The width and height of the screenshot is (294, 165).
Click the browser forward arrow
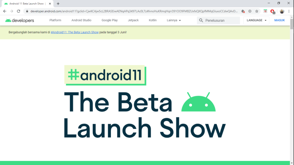12,11
